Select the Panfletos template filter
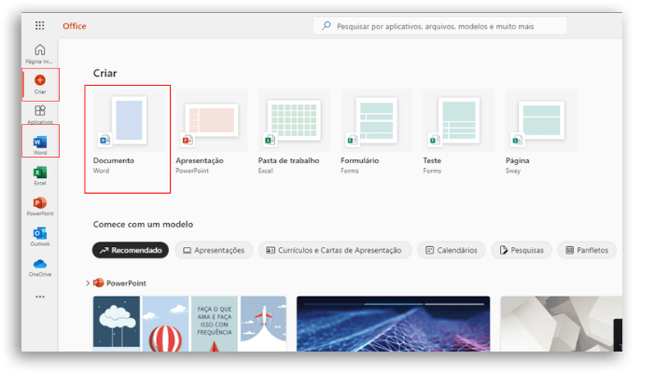 pos(587,250)
